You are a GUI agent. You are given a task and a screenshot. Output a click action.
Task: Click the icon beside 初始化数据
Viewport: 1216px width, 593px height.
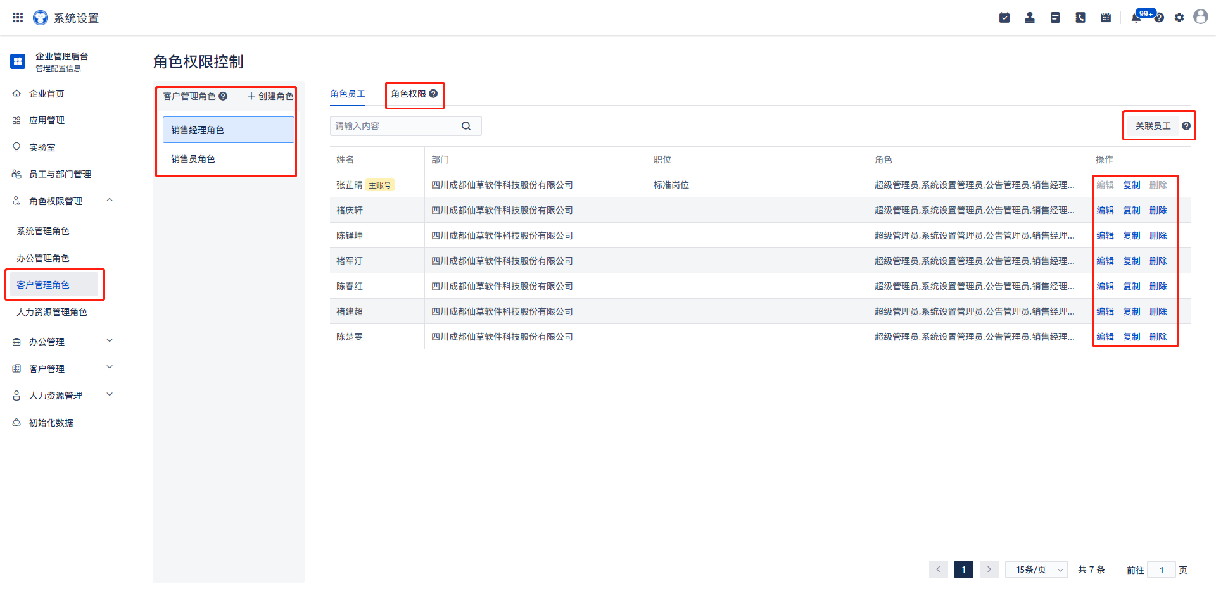(x=16, y=423)
